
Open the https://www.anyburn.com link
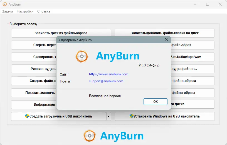point(108,74)
